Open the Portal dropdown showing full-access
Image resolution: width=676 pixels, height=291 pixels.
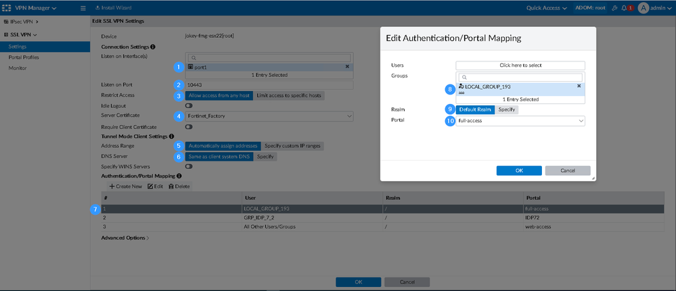point(520,121)
